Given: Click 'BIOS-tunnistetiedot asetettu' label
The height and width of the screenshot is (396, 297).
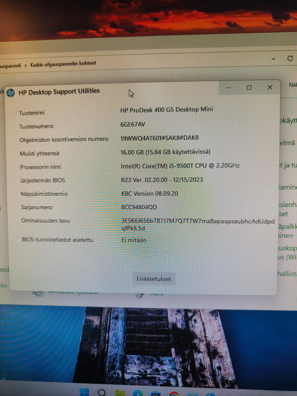Looking at the screenshot, I should (58, 240).
